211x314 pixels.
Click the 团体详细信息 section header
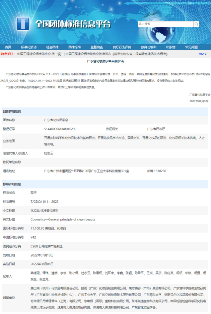point(12,112)
